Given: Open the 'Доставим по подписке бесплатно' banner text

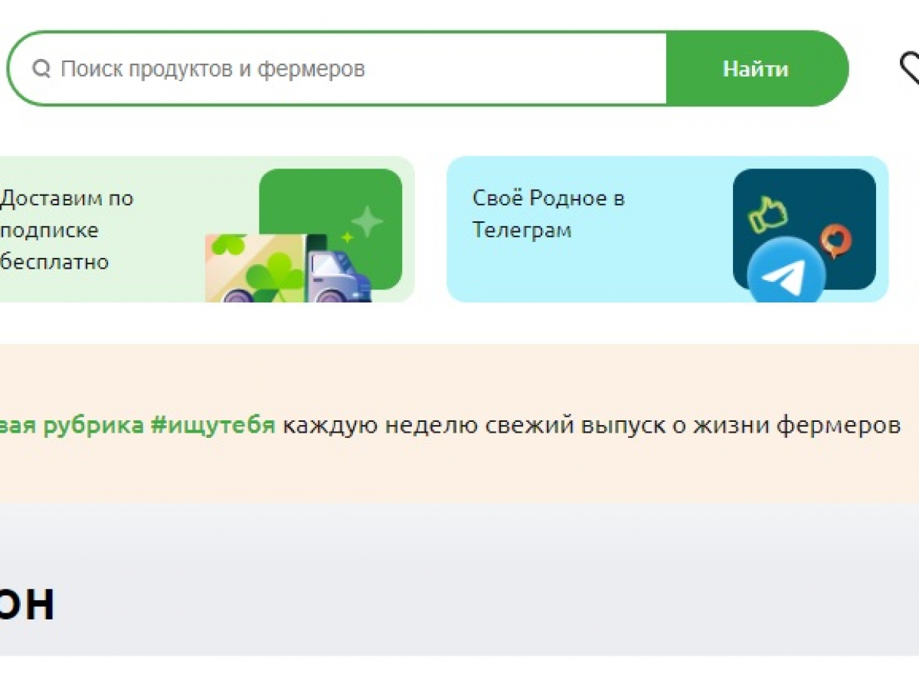Looking at the screenshot, I should pos(66,230).
